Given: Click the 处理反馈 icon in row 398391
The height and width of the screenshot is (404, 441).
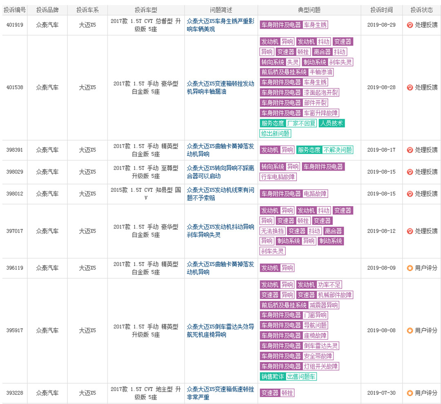Looking at the screenshot, I should pos(410,150).
